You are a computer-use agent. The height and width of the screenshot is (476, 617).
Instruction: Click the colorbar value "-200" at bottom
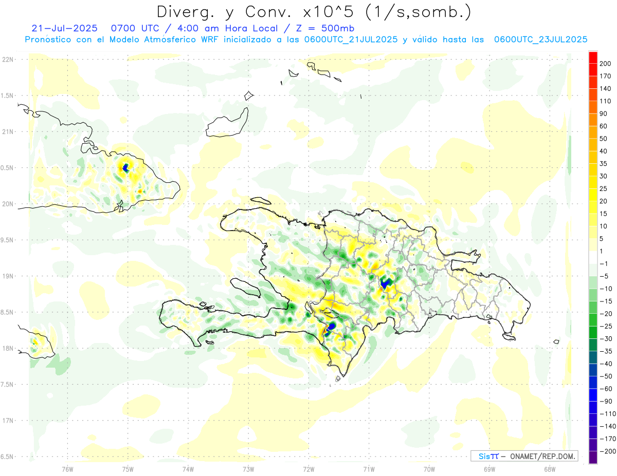point(608,451)
